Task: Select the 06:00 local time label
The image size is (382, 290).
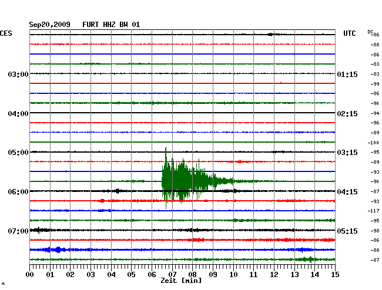Action: pyautogui.click(x=18, y=192)
